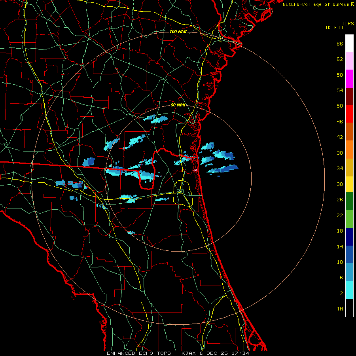Viewport: 356px width, 356px height.
Task: Click the '8 DEC 25' date text
Action: point(214,353)
